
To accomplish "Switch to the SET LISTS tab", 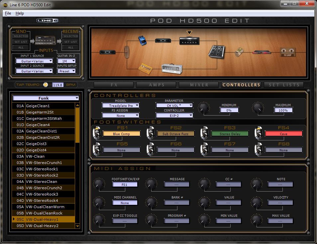I will [x=284, y=85].
